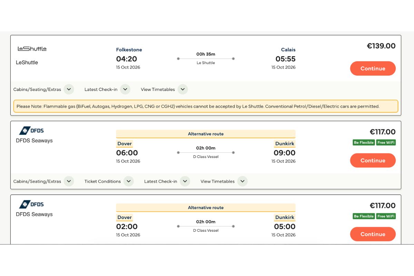Click the 02:00 departure time
The image size is (414, 276).
click(127, 227)
